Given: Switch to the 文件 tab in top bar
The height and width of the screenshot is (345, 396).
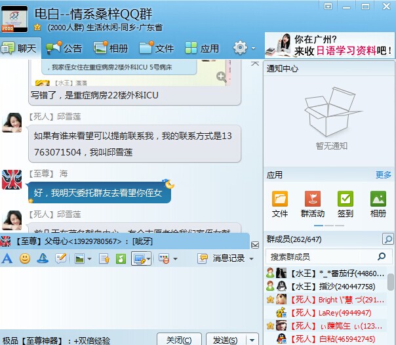Looking at the screenshot, I should (x=156, y=48).
